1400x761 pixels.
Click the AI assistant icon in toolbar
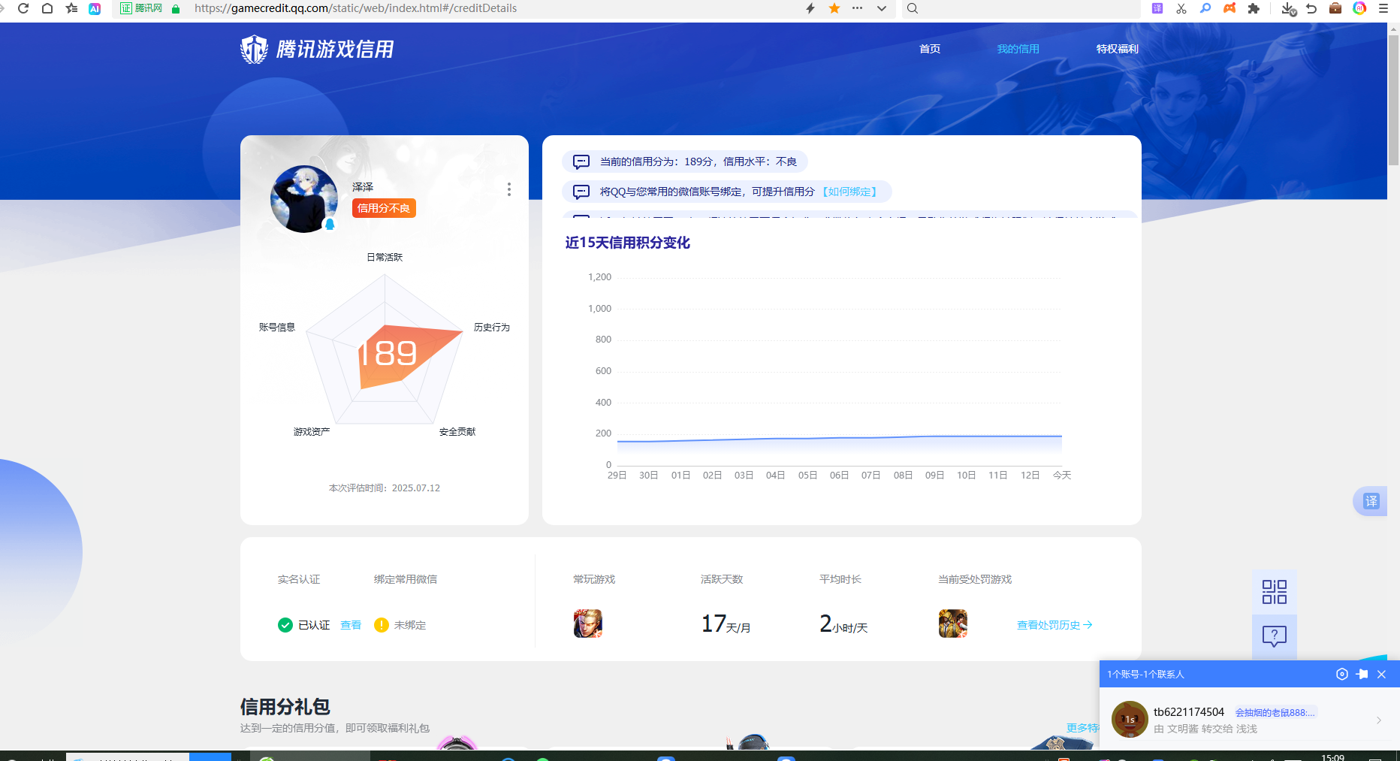click(x=95, y=8)
